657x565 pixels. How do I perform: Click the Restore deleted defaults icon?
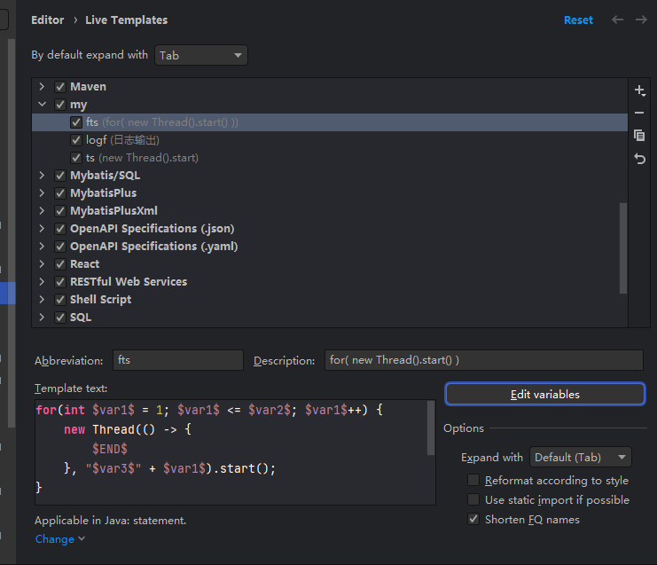point(639,159)
